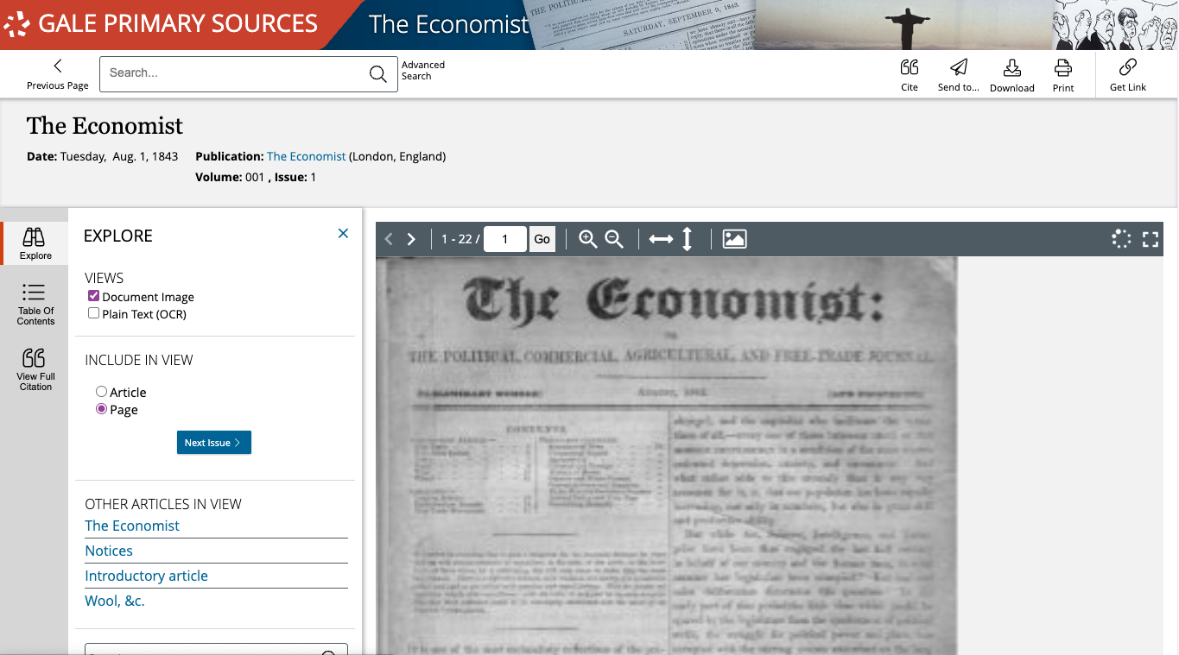Open the Send to option
Image resolution: width=1179 pixels, height=655 pixels.
[959, 75]
